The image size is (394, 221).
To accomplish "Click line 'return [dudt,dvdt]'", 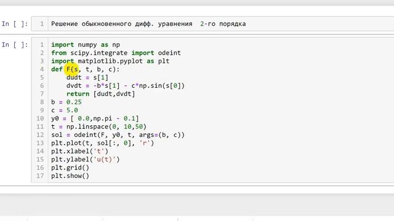I will pos(100,94).
